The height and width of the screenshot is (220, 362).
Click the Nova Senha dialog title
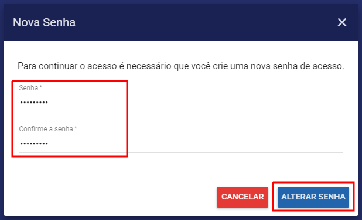click(x=44, y=23)
